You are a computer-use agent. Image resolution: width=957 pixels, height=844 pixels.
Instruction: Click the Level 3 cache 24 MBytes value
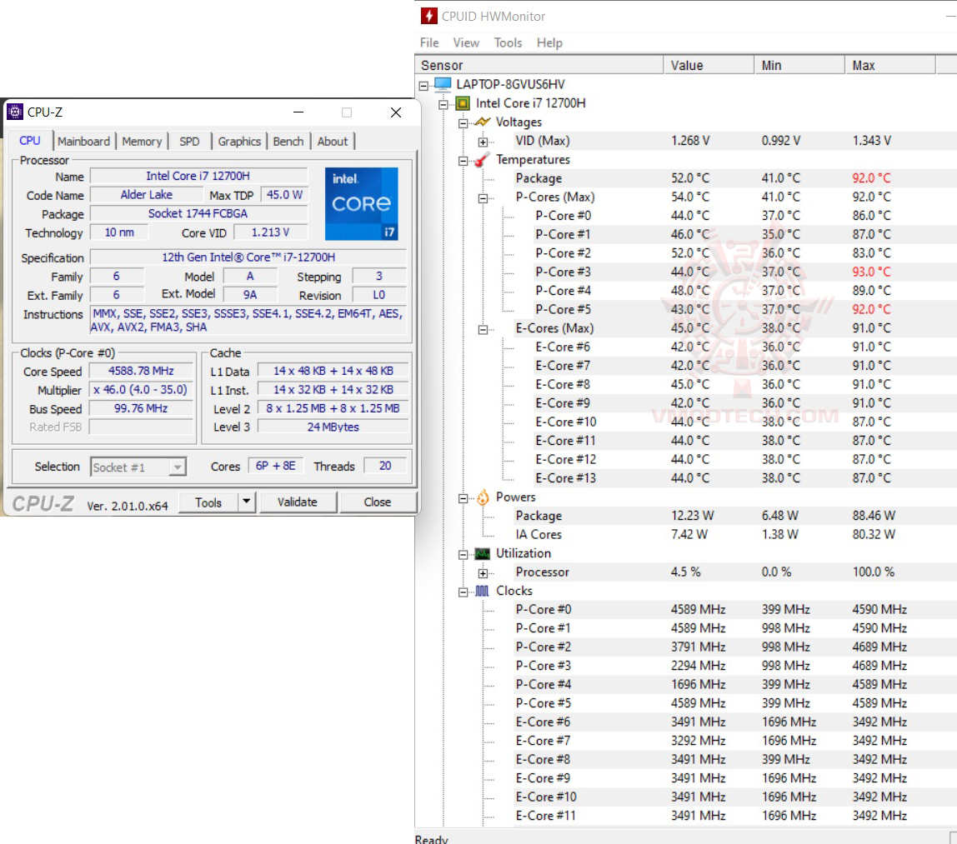[x=333, y=427]
